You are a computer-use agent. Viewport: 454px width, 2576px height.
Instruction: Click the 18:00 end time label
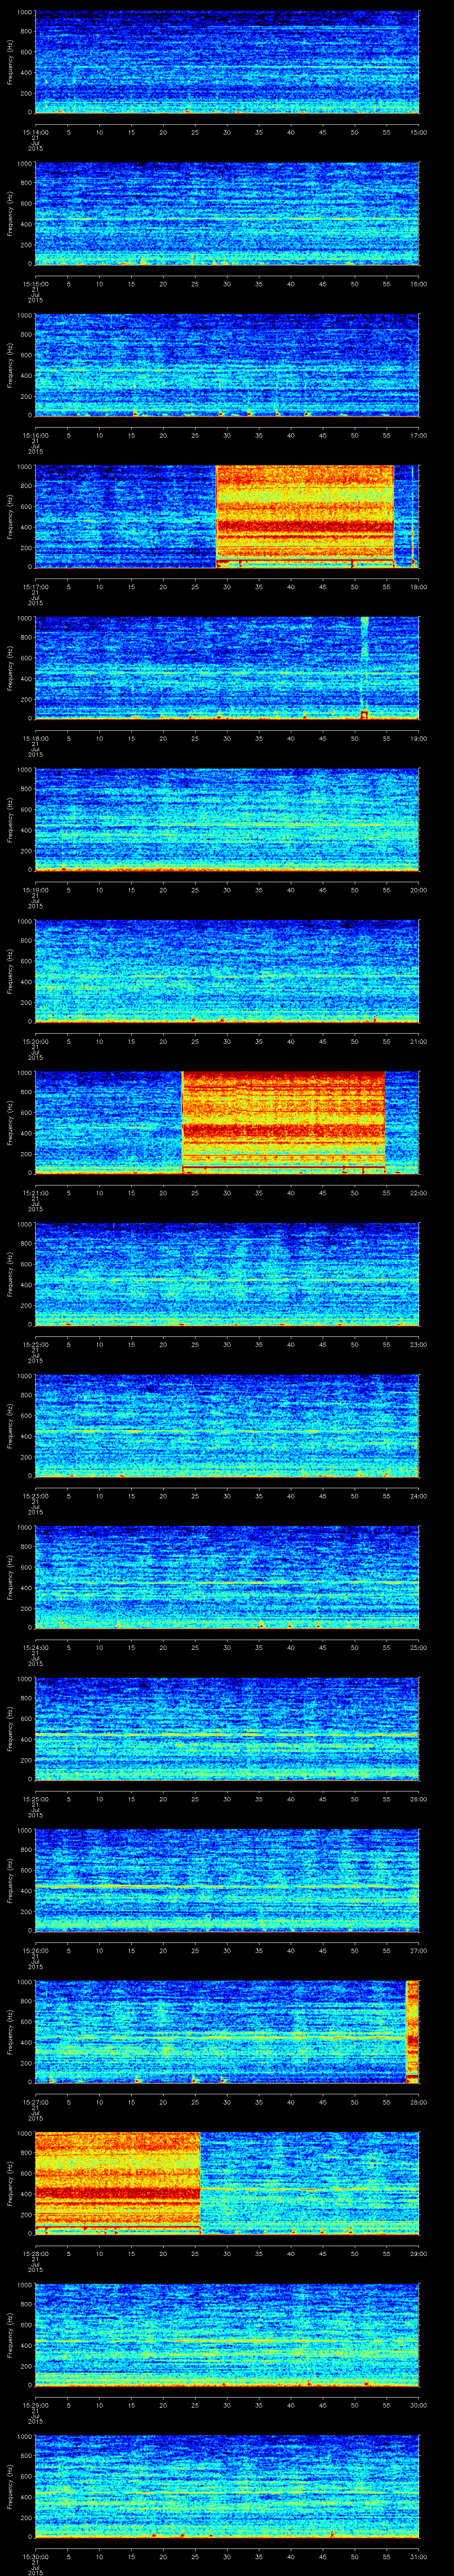(418, 586)
